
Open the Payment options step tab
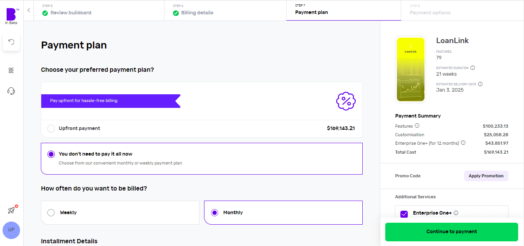coord(462,10)
